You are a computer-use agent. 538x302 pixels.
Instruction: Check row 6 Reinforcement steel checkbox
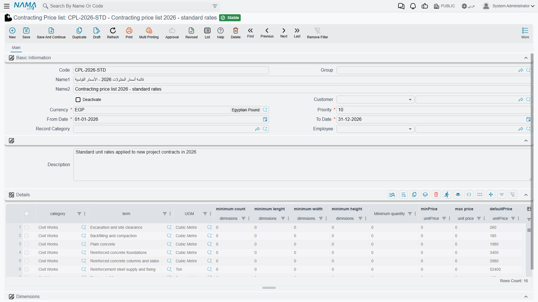point(27,270)
